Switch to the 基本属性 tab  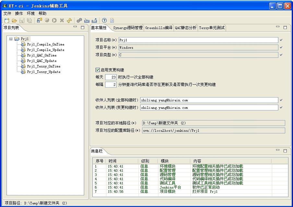[99, 28]
